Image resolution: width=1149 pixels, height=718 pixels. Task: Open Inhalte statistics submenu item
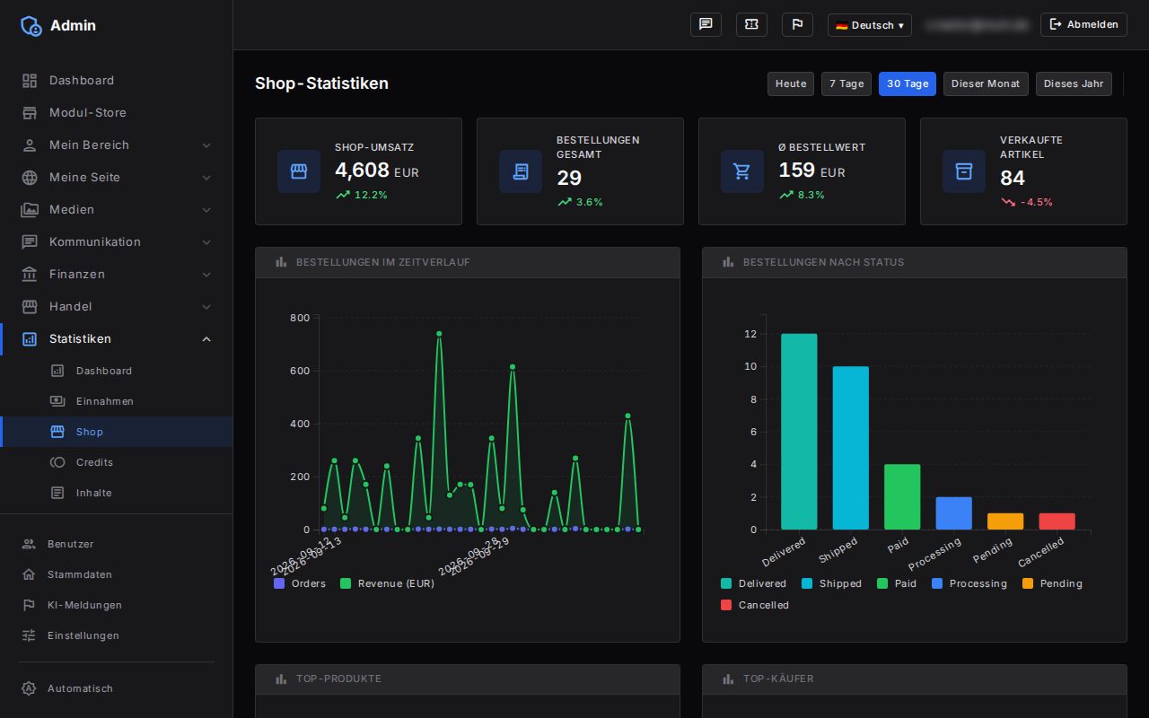(117, 493)
